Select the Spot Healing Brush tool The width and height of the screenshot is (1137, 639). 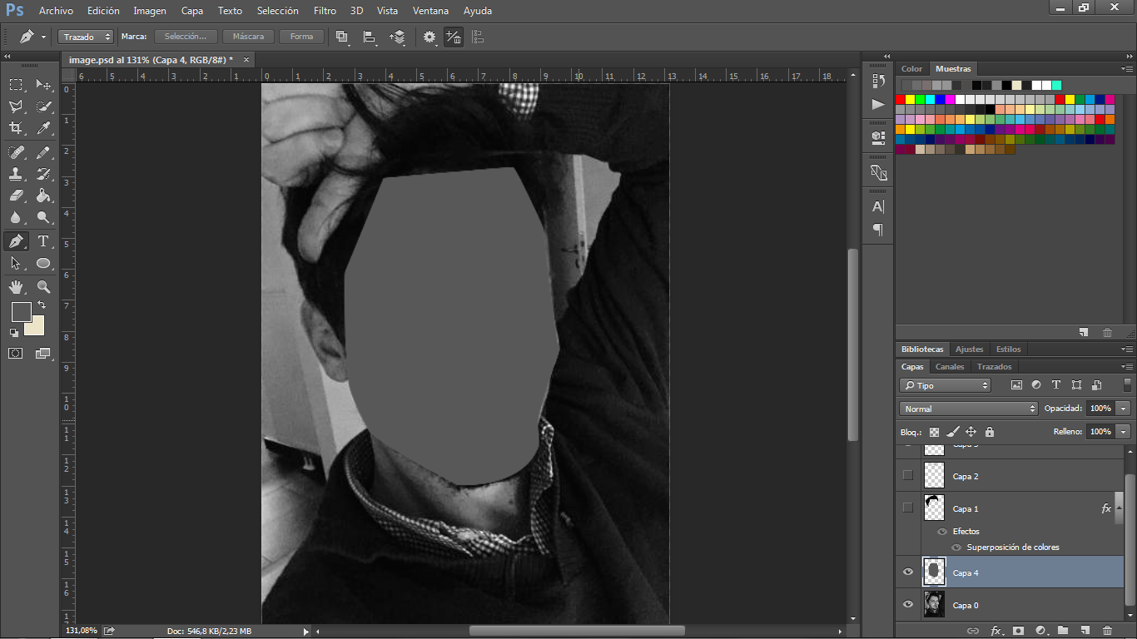coord(16,152)
